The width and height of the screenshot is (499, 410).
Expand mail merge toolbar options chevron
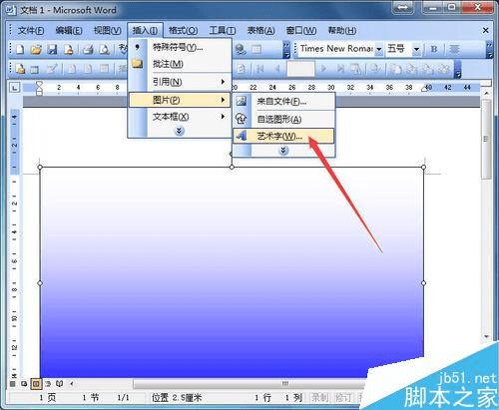458,69
